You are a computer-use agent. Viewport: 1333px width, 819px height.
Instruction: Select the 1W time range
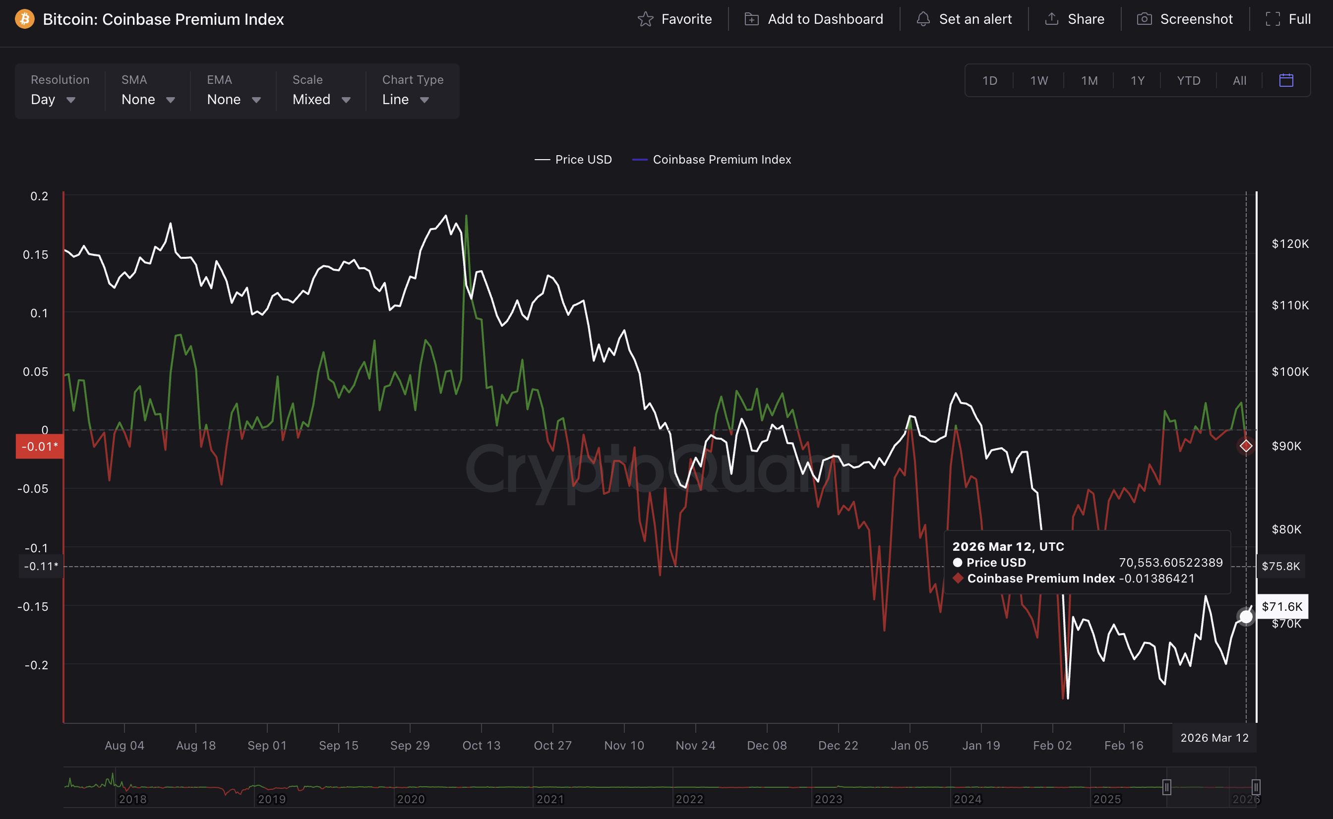[1038, 80]
